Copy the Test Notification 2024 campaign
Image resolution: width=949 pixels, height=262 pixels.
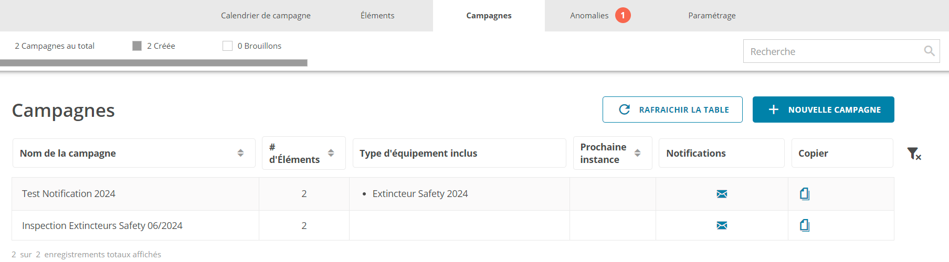(805, 194)
